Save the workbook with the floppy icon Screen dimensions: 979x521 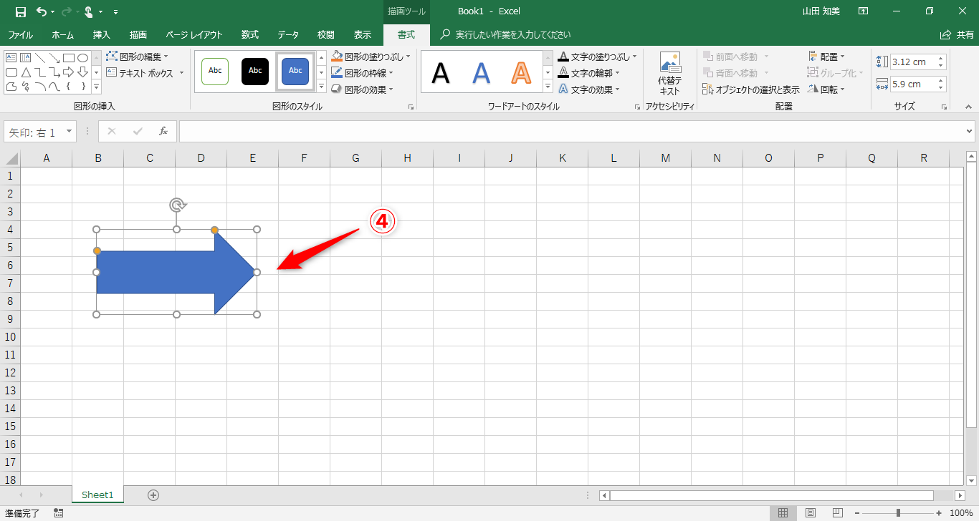(x=21, y=11)
